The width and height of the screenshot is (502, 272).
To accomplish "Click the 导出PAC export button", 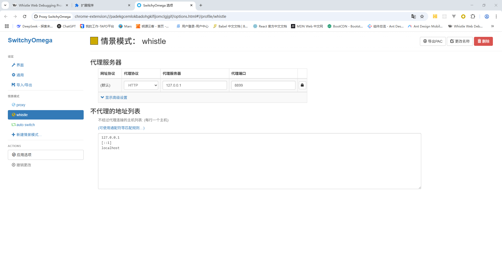I will tap(433, 41).
